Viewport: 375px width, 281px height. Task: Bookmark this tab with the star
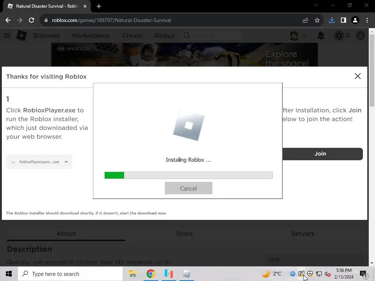(317, 20)
